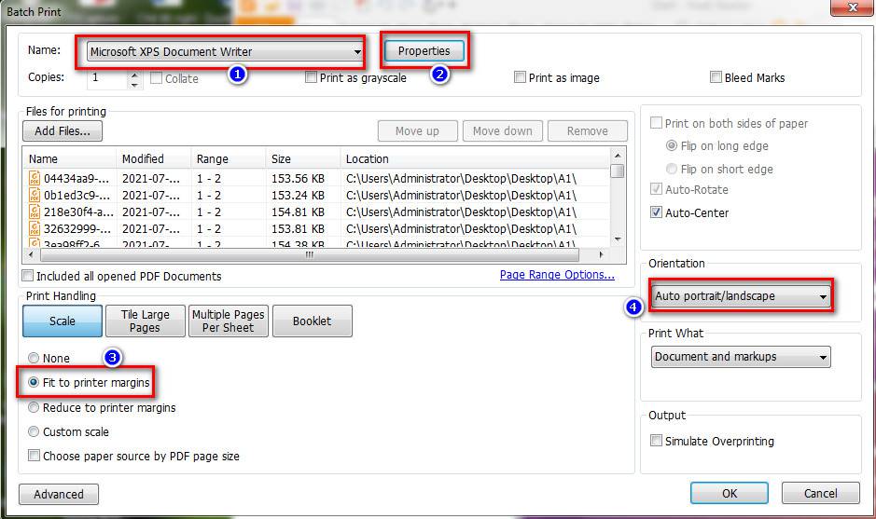Select Flip on short edge radio
The image size is (876, 519).
pyautogui.click(x=672, y=169)
